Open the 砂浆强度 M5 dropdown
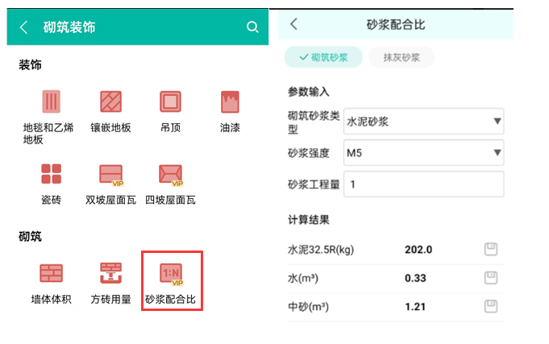The image size is (549, 344). [x=423, y=151]
